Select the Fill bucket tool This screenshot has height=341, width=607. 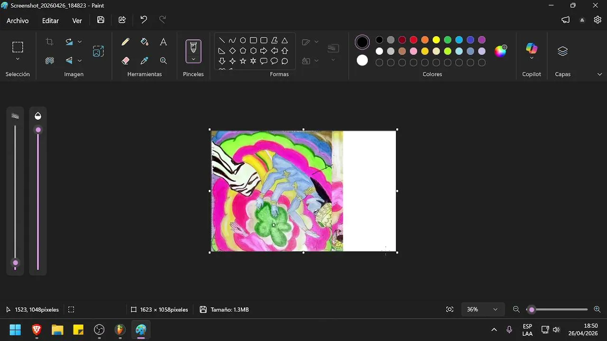coord(145,42)
